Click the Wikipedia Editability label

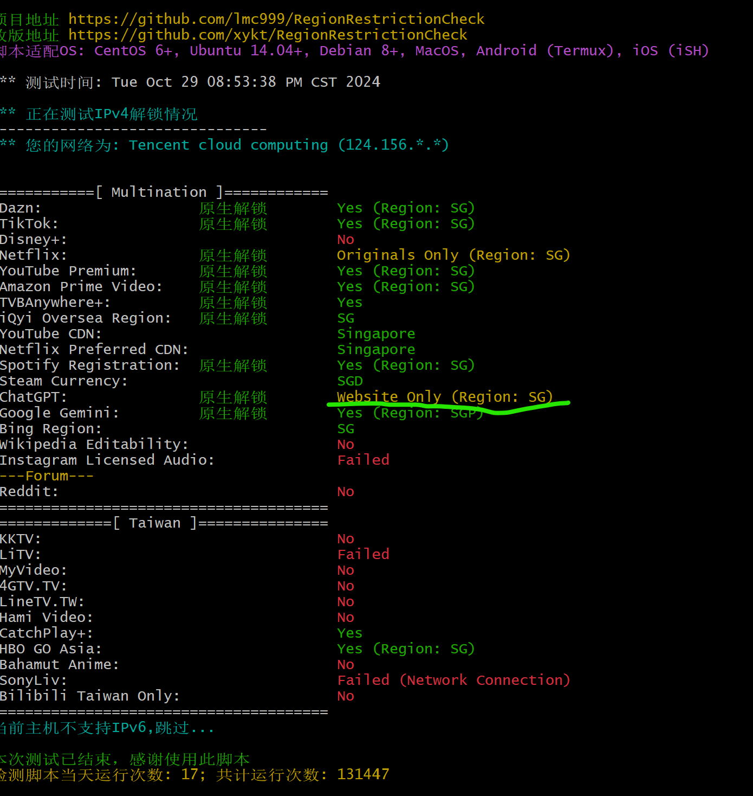[x=94, y=444]
